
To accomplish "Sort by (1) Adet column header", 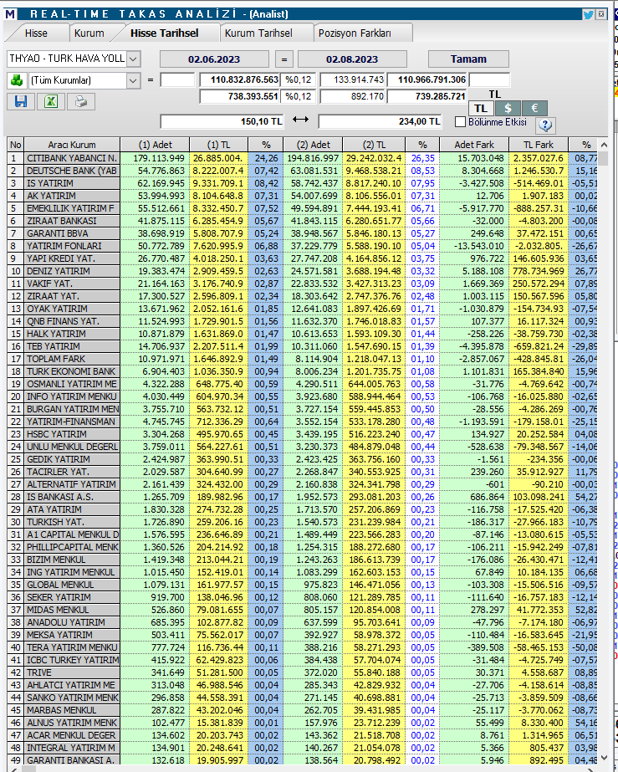I will click(155, 145).
